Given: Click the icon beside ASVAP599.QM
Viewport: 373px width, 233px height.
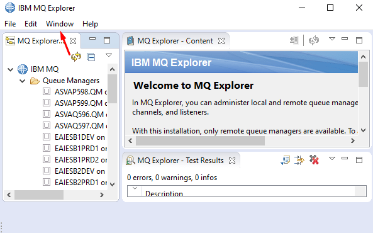Looking at the screenshot, I should coord(47,103).
